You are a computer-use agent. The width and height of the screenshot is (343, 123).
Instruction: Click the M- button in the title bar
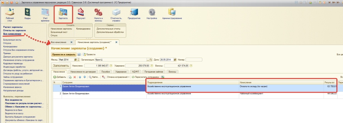(339, 2)
